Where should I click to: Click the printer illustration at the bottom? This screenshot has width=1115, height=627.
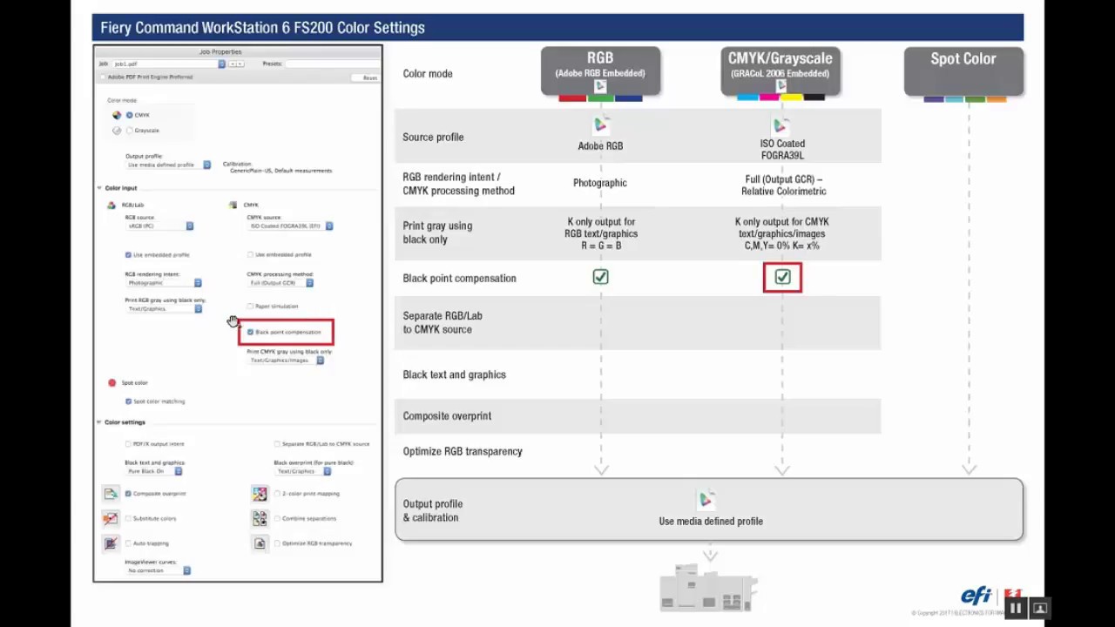(x=709, y=586)
